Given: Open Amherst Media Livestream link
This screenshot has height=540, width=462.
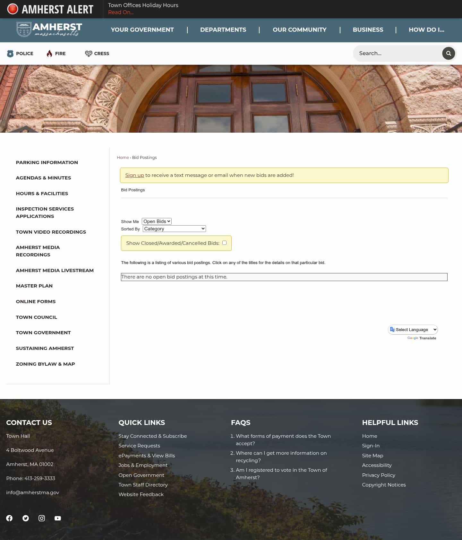Looking at the screenshot, I should (x=55, y=270).
